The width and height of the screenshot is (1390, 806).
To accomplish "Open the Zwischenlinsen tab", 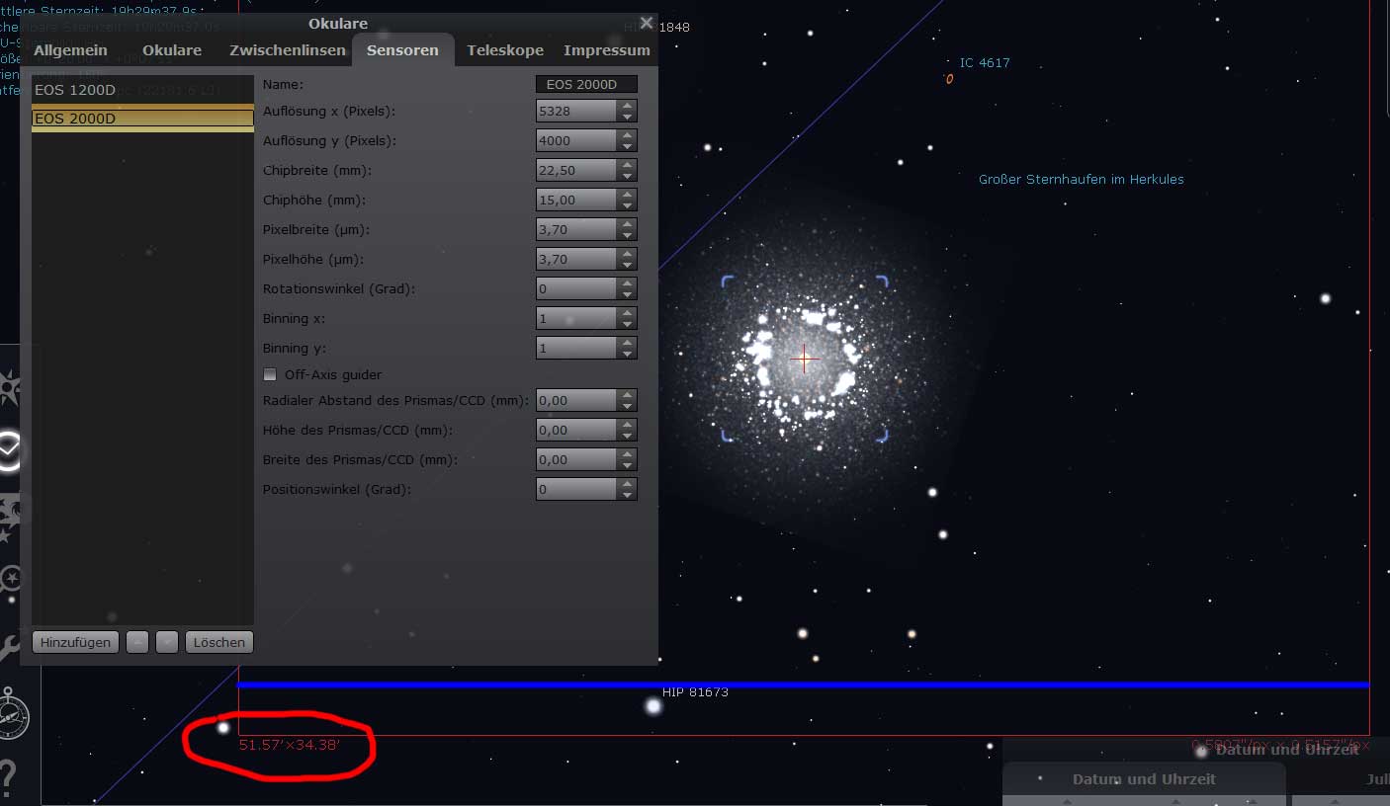I will coord(288,50).
